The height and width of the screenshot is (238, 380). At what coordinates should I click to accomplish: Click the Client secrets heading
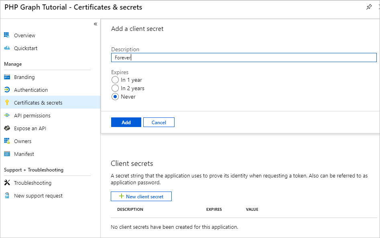(x=132, y=163)
